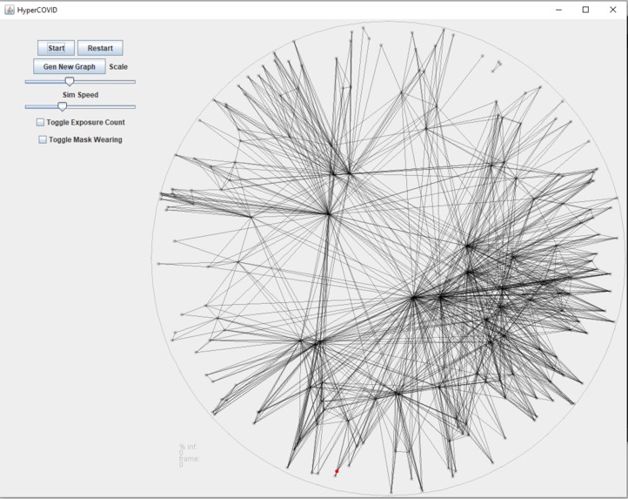The image size is (628, 499).
Task: Click the 'Scale' label text
Action: pyautogui.click(x=118, y=67)
